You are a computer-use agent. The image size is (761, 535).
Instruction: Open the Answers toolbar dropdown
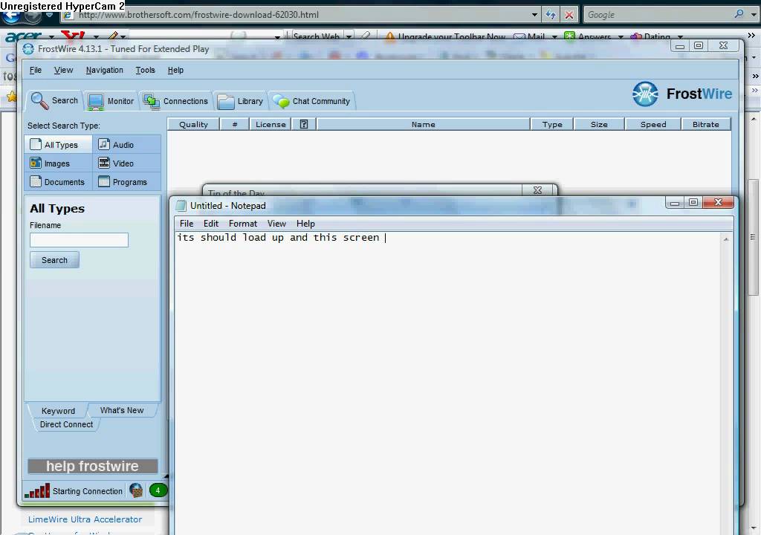621,37
